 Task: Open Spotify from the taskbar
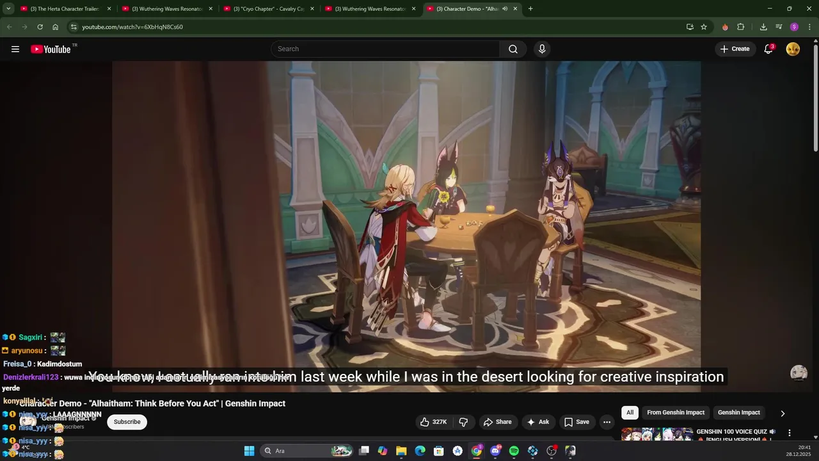pos(514,451)
